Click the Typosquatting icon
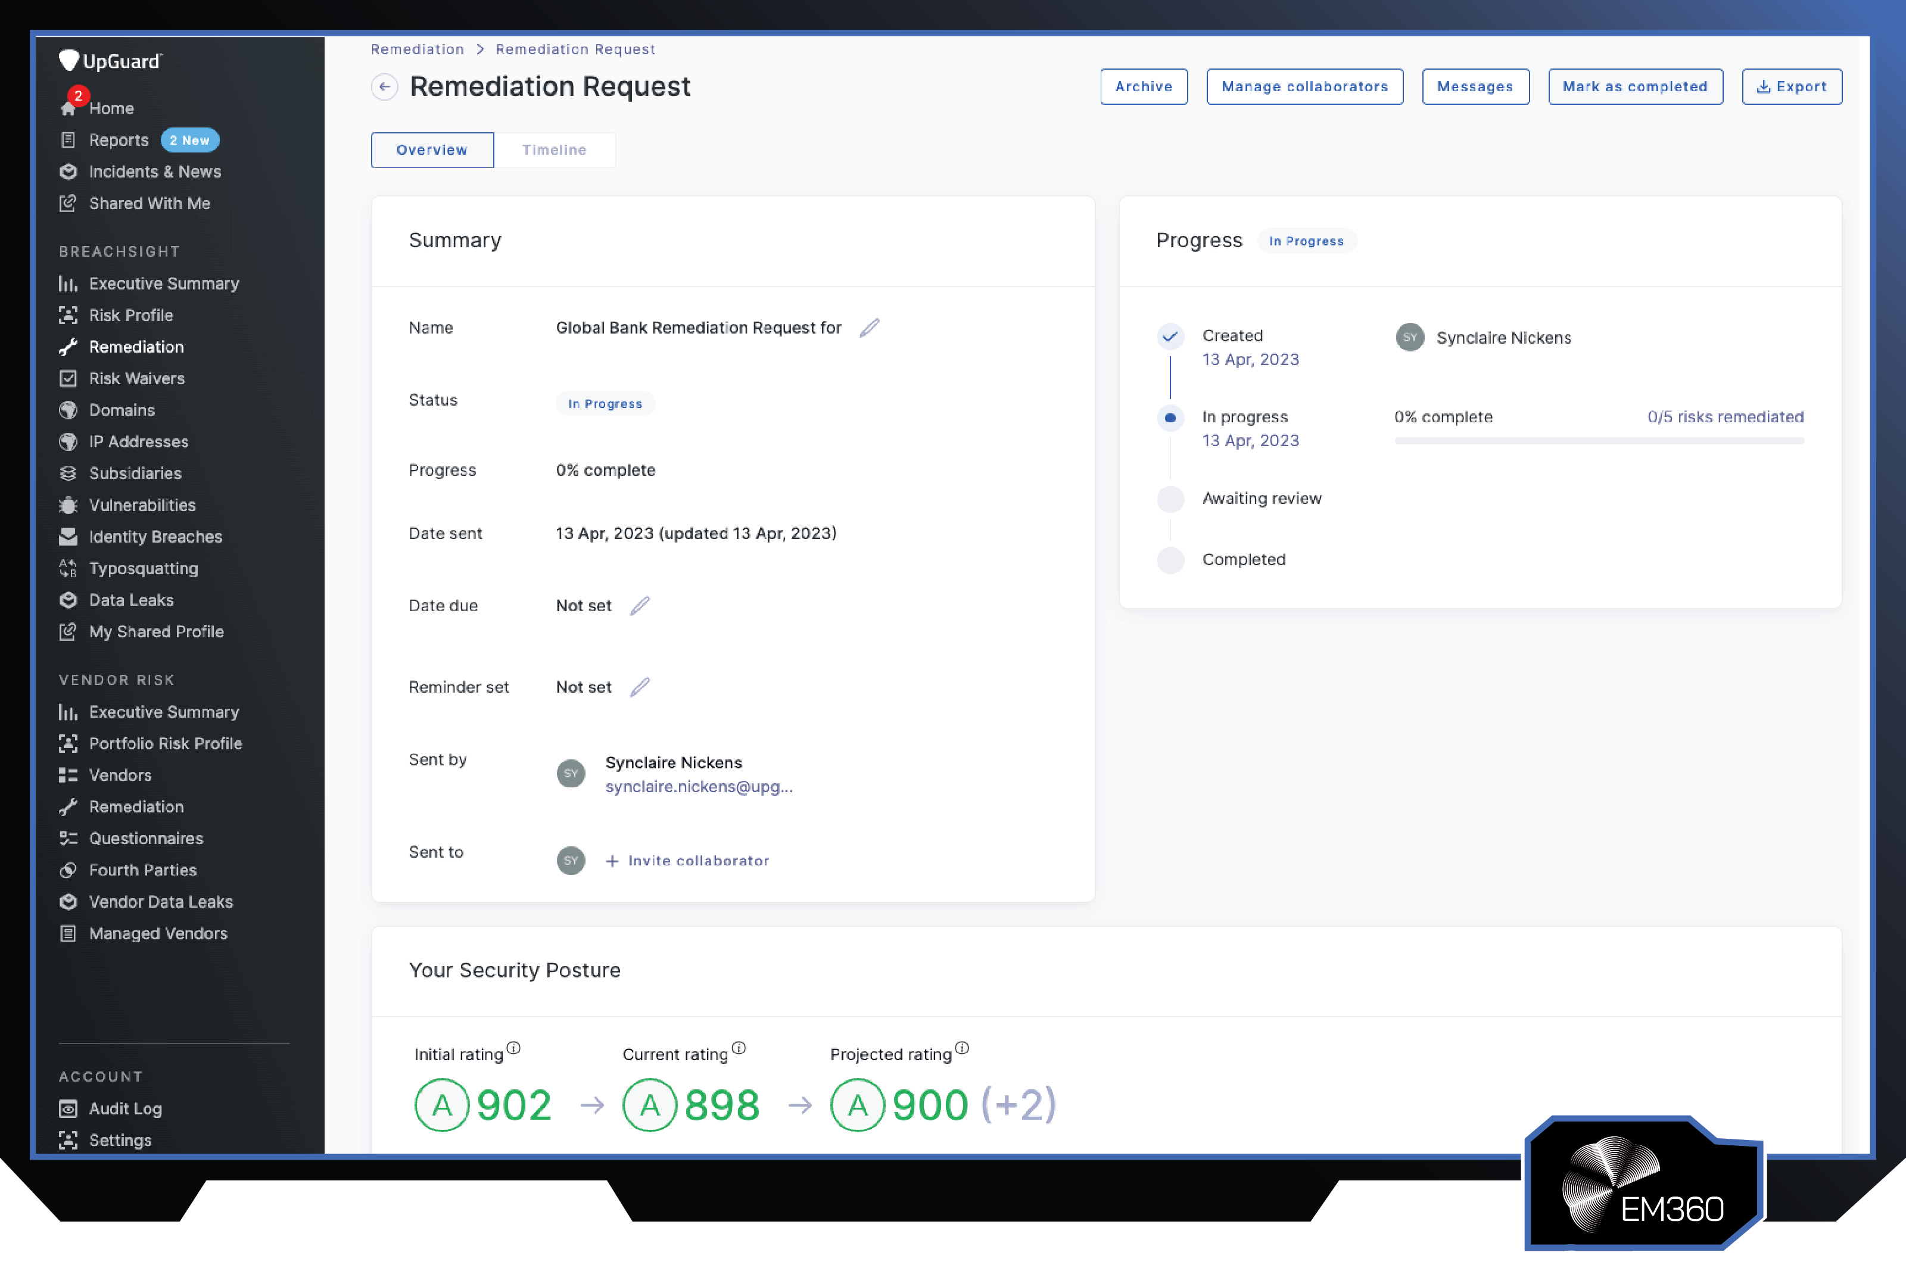Image resolution: width=1906 pixels, height=1271 pixels. point(68,568)
